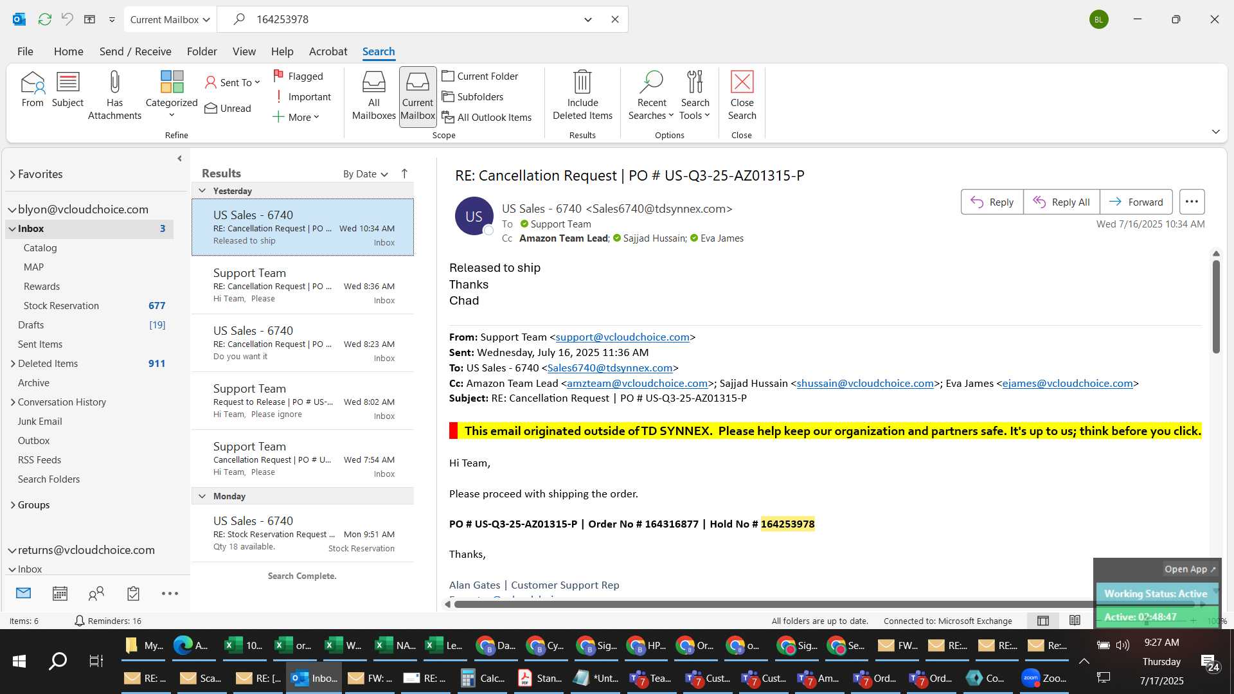Collapse the folder pane arrow

pyautogui.click(x=179, y=159)
